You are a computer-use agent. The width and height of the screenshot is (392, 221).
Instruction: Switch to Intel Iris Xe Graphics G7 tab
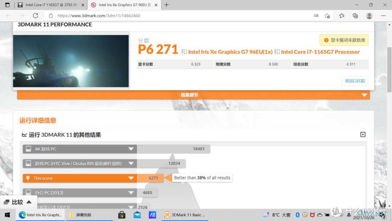[124, 5]
